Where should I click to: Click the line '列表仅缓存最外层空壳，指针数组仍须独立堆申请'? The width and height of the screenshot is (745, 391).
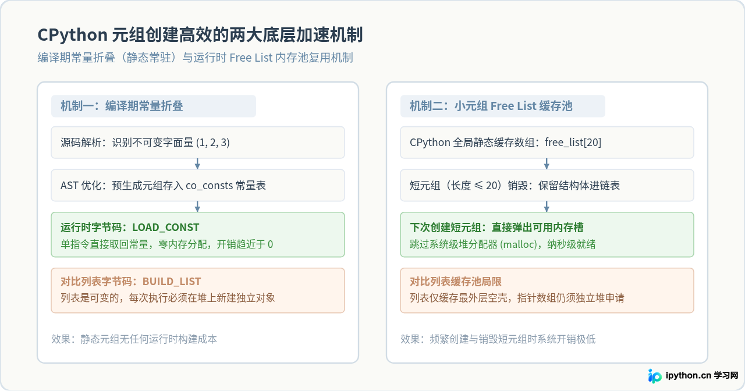[x=517, y=298]
